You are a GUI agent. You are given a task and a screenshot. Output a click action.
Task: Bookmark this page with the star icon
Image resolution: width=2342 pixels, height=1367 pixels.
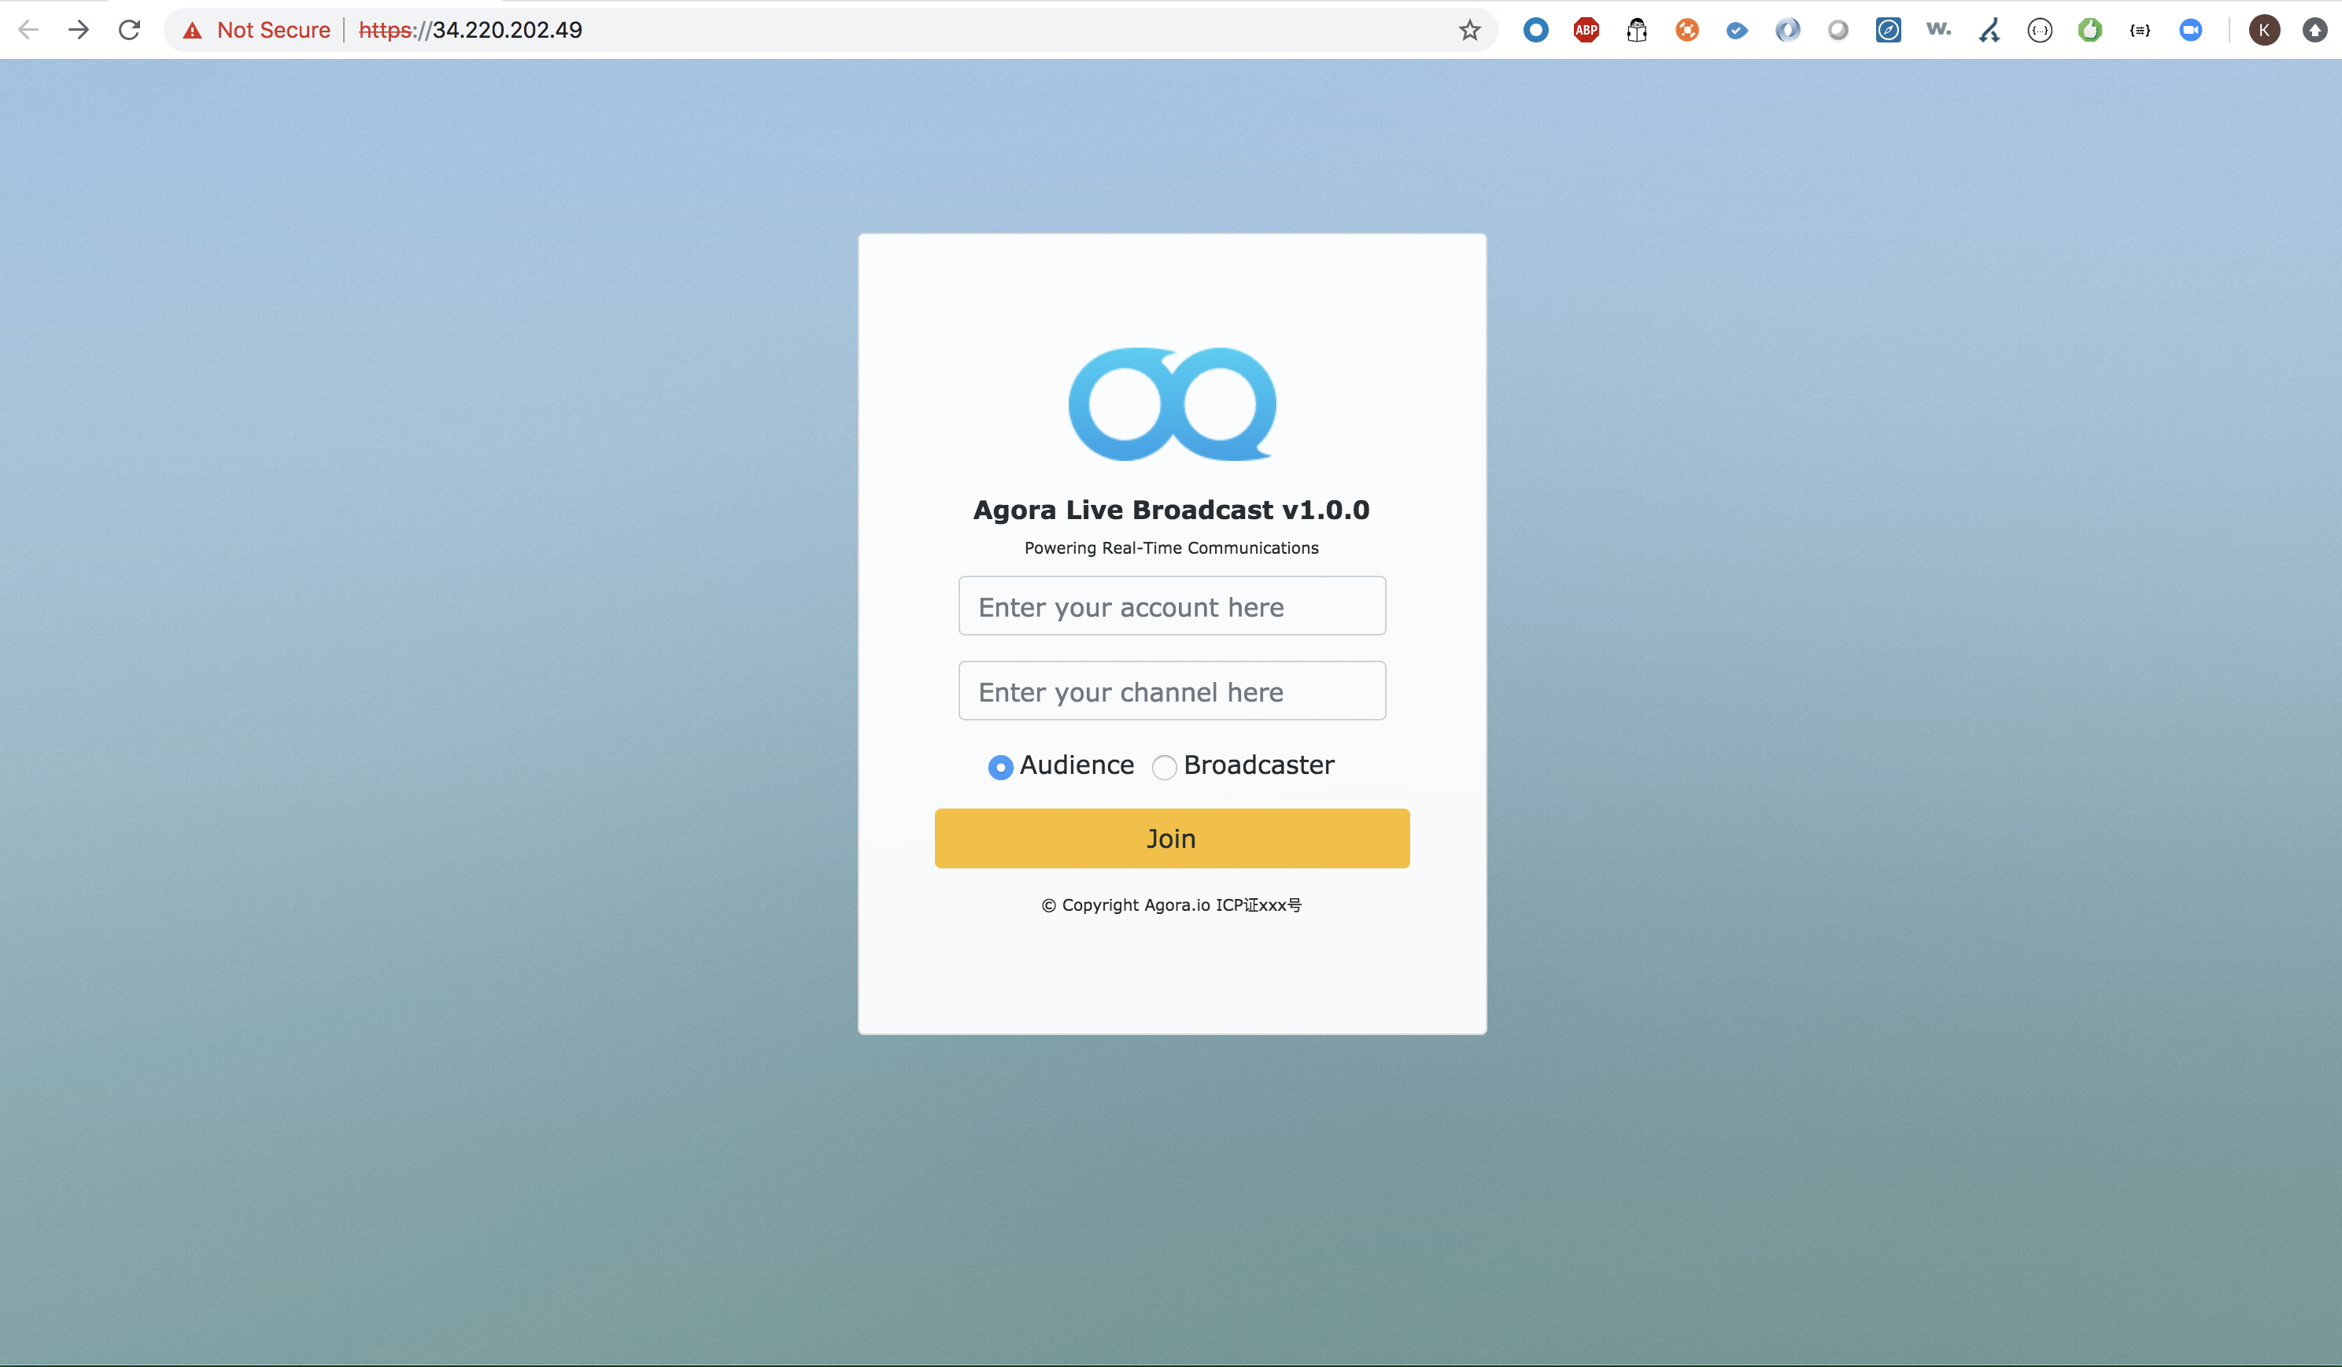[x=1468, y=30]
